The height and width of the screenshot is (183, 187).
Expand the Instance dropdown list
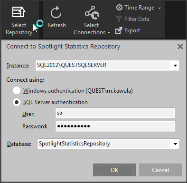[175, 66]
